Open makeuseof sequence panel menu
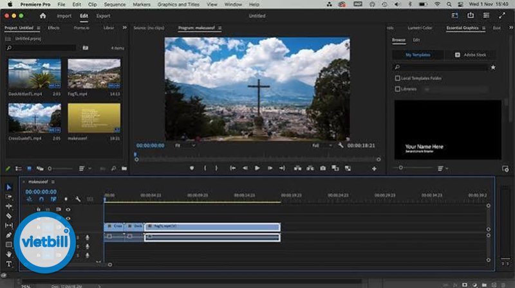The height and width of the screenshot is (288, 515). pyautogui.click(x=53, y=182)
